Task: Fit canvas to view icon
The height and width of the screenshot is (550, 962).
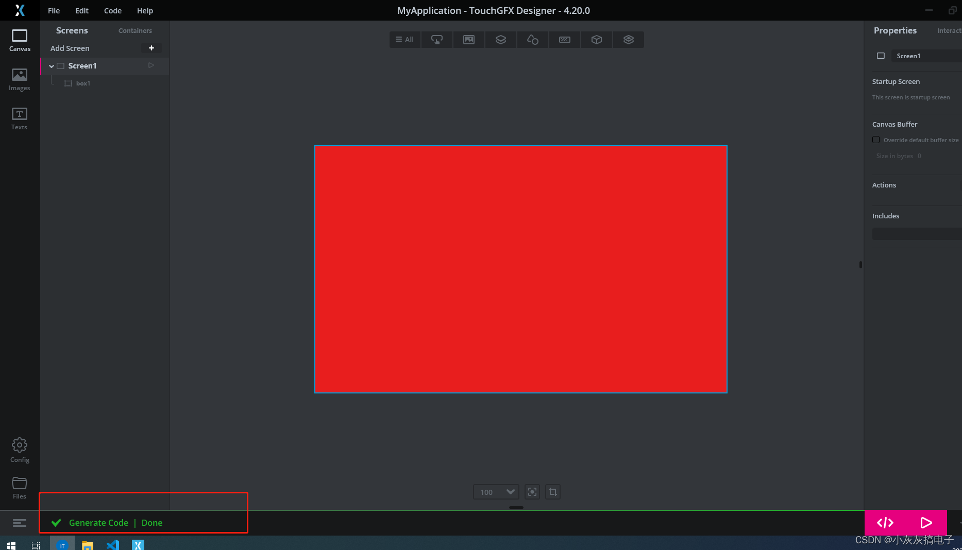Action: pos(532,492)
